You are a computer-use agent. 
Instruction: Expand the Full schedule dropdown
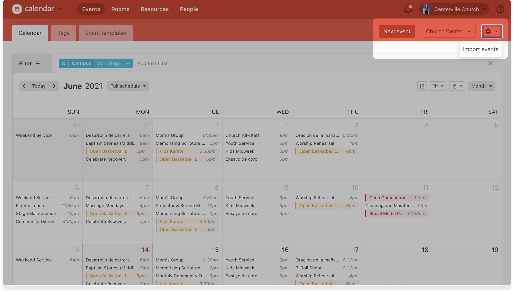(128, 86)
